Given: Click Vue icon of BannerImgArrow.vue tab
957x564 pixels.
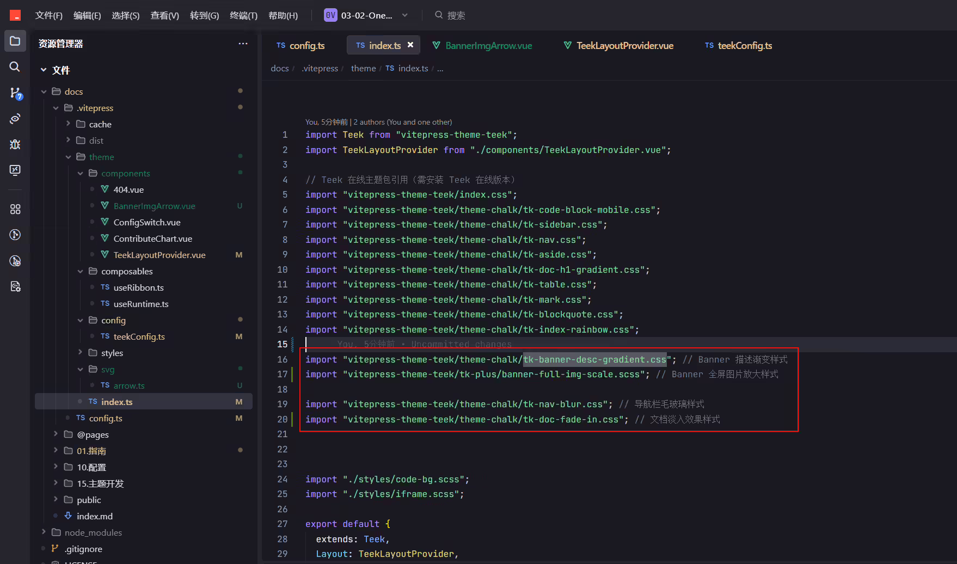Looking at the screenshot, I should (x=437, y=45).
